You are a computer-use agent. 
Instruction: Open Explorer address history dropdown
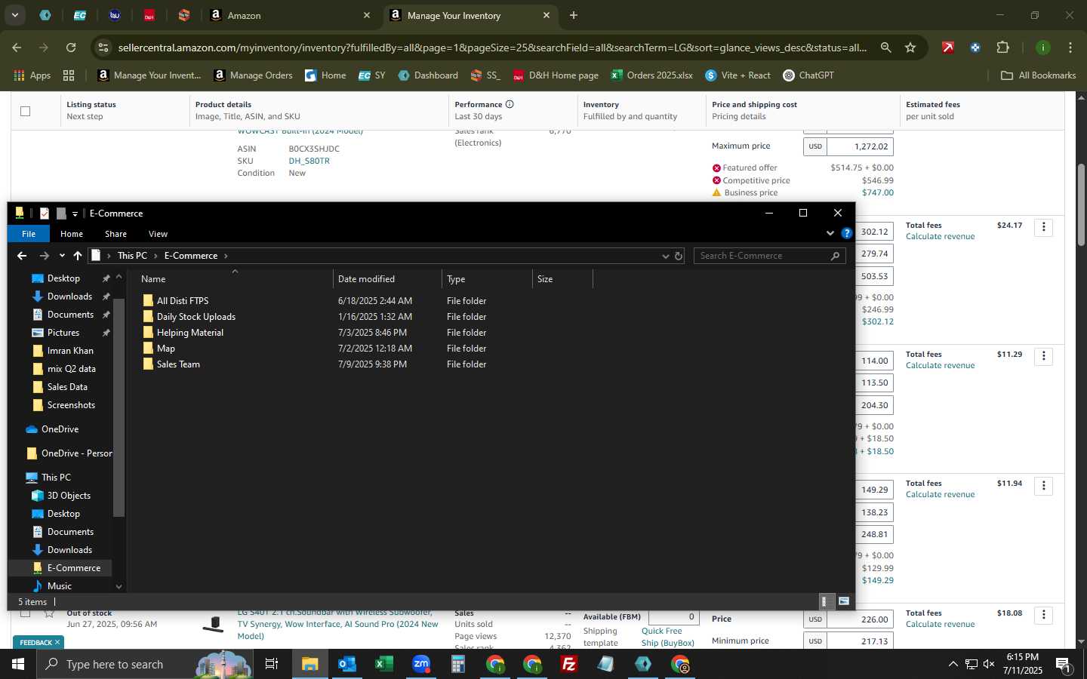[665, 256]
